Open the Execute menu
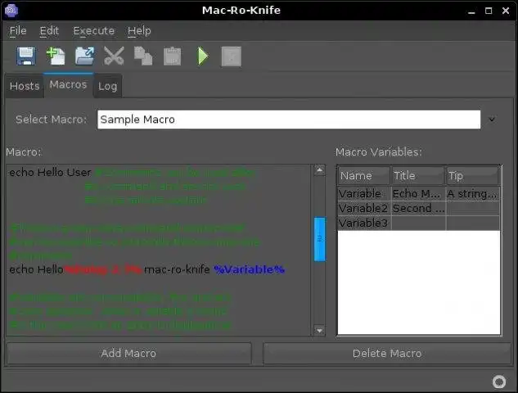518x393 pixels. click(x=93, y=31)
